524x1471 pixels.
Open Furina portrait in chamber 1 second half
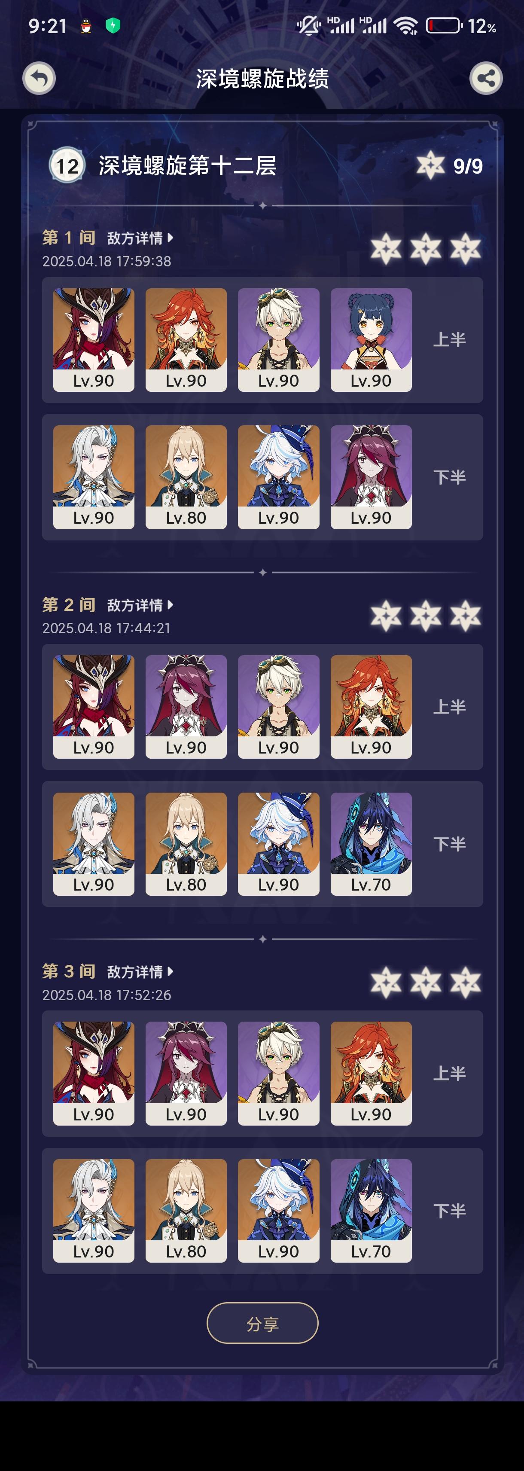tap(279, 477)
